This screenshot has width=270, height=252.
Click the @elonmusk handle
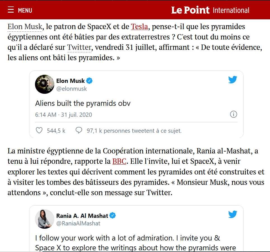pyautogui.click(x=72, y=89)
